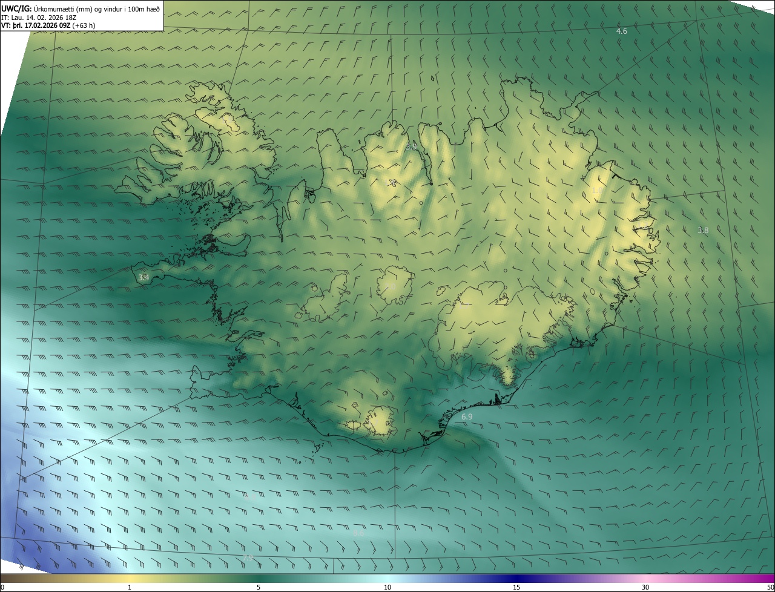Click the 30 tick on the colour scale

point(645,587)
